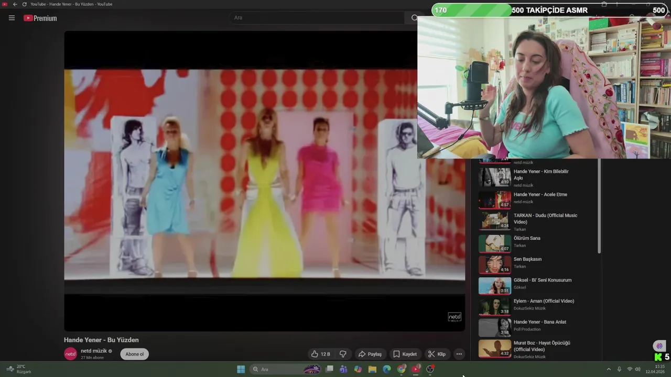Open the red YouTube app in the taskbar

[416, 369]
